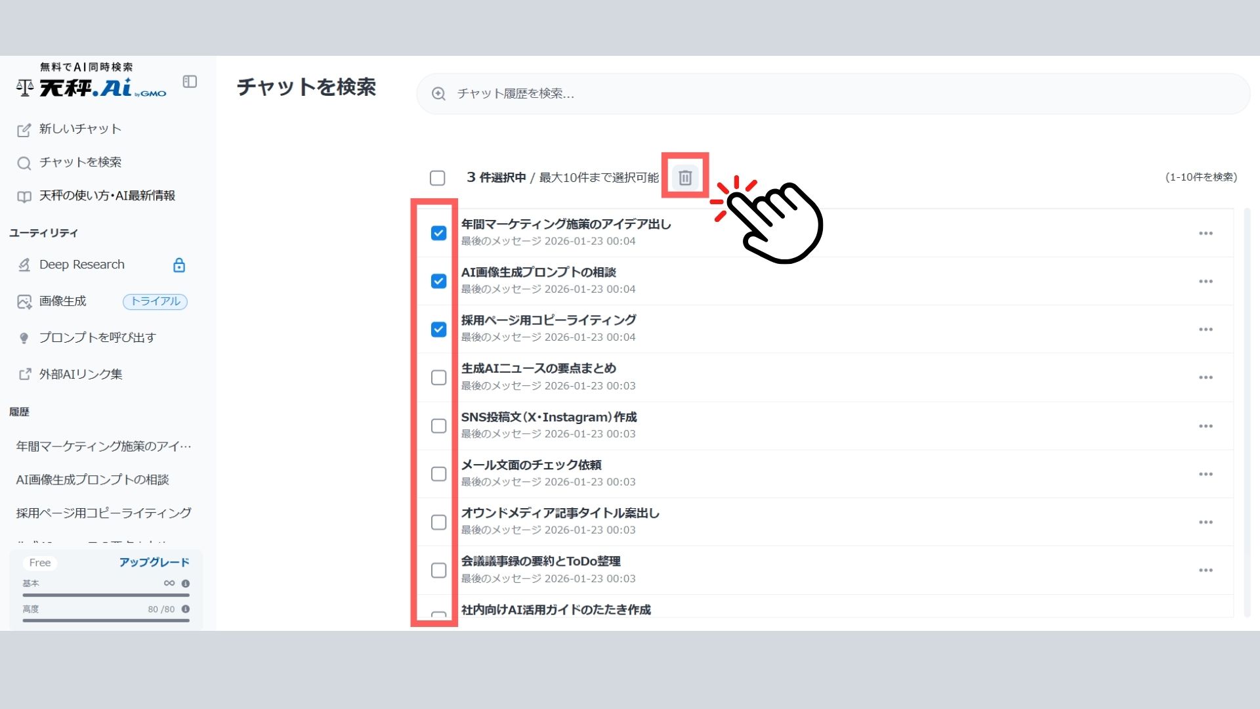Toggle the select-all checkbox

click(x=437, y=178)
